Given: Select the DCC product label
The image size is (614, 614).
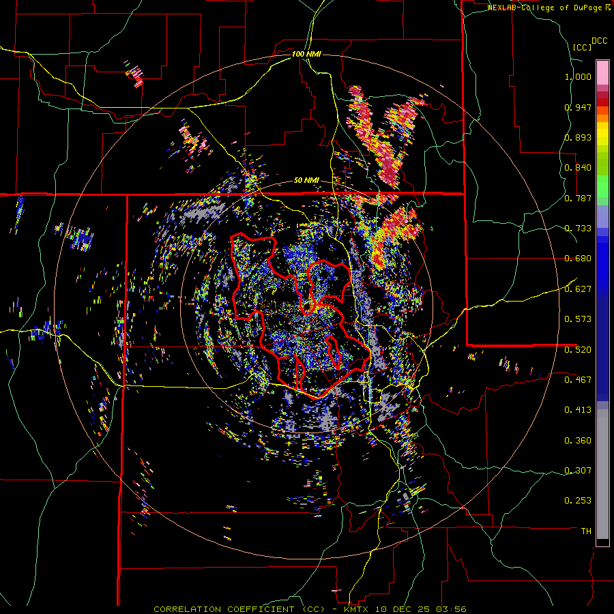Looking at the screenshot, I should 599,41.
